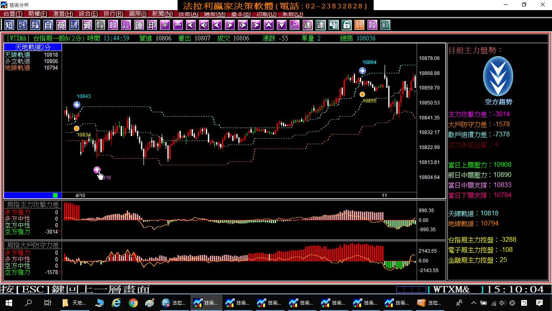
Task: Click the purple down-arrow toolbar icon
Action: point(282,25)
